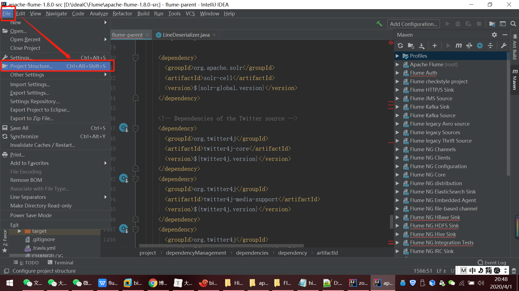Click gutter override icon beside twitter4j-core dependency

(x=124, y=127)
